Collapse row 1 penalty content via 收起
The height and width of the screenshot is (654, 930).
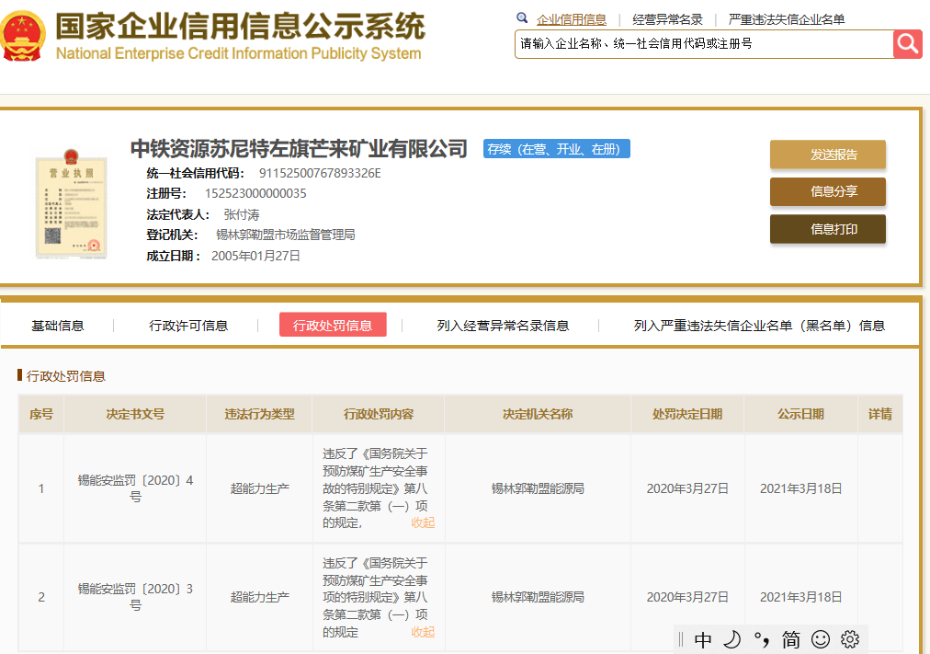click(x=423, y=522)
